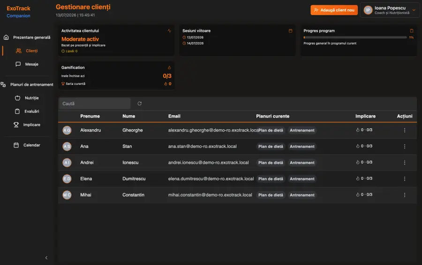
Task: Open the Implicare trophy icon
Action: 16,125
